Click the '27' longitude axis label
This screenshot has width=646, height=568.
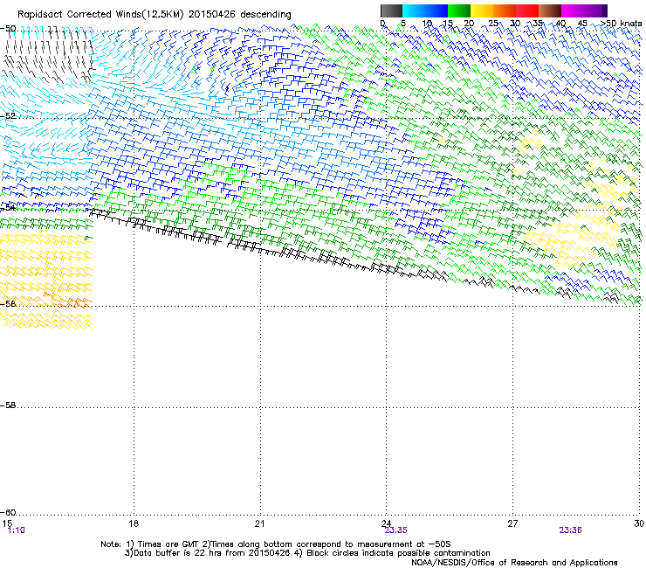point(512,523)
